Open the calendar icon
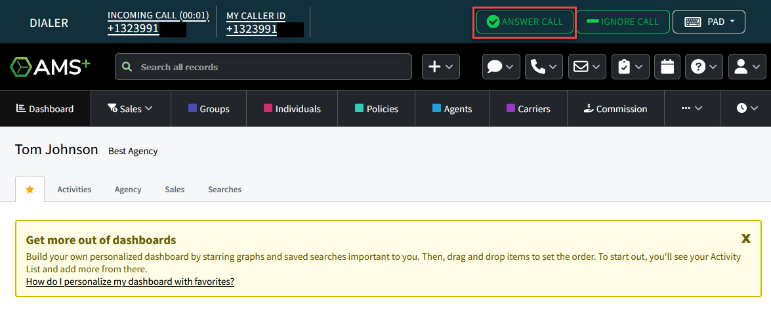Viewport: 771px width, 311px height. coord(667,67)
